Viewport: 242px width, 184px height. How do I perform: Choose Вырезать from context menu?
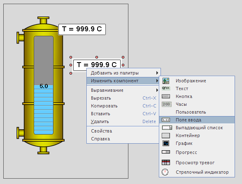click(x=123, y=98)
